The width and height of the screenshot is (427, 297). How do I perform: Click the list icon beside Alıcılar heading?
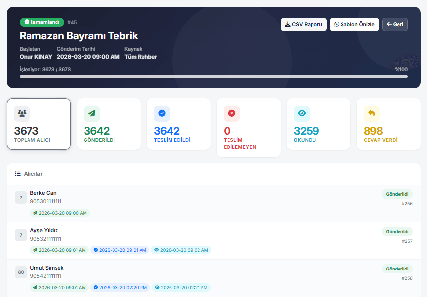pos(18,174)
